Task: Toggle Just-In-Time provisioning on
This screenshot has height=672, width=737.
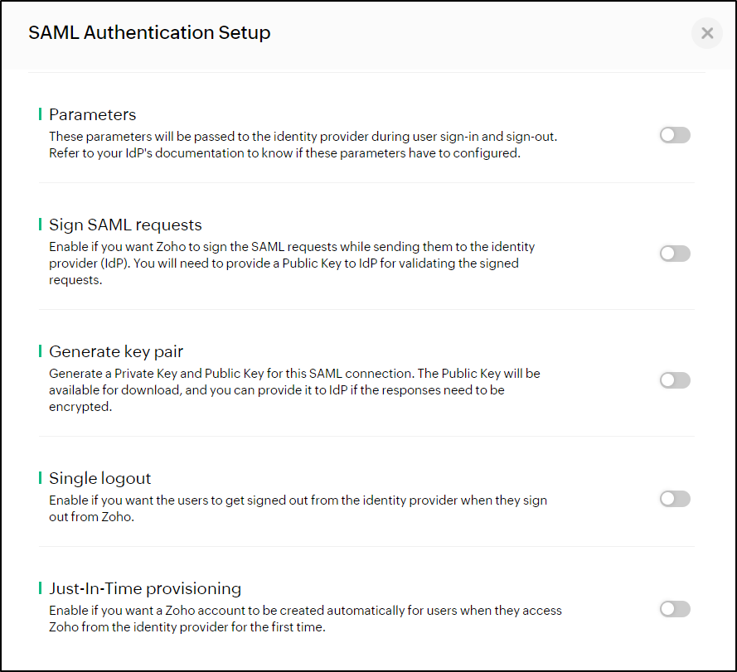Action: (675, 609)
